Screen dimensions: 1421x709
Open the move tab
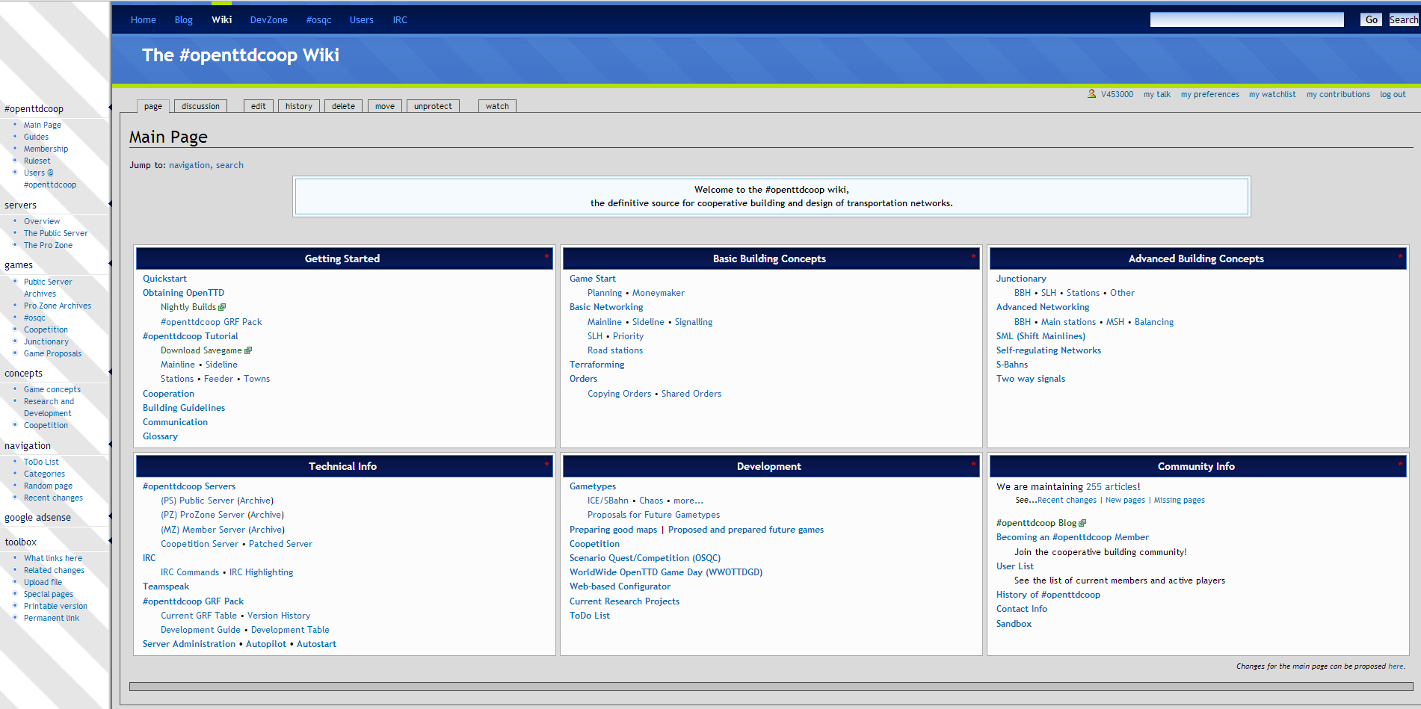pyautogui.click(x=385, y=106)
